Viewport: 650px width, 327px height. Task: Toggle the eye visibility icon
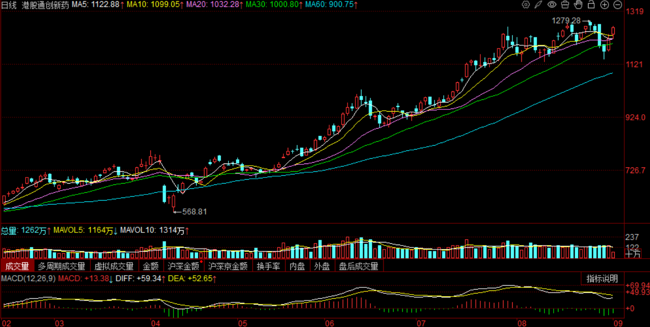click(552, 5)
